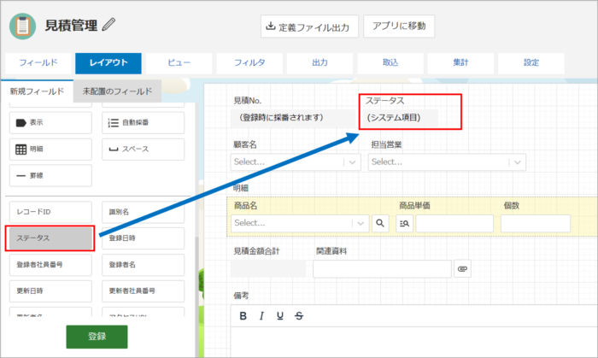Click the ステータス (システム項目) field on canvas
Screen dimensions: 598x358
coord(399,118)
